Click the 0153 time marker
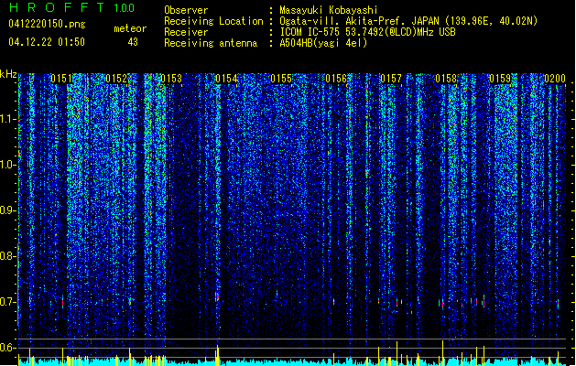The image size is (576, 366). pyautogui.click(x=171, y=79)
